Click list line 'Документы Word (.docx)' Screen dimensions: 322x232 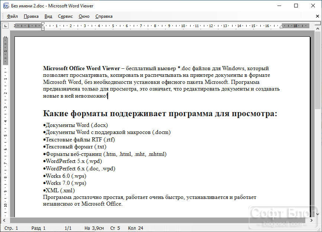pyautogui.click(x=75, y=125)
